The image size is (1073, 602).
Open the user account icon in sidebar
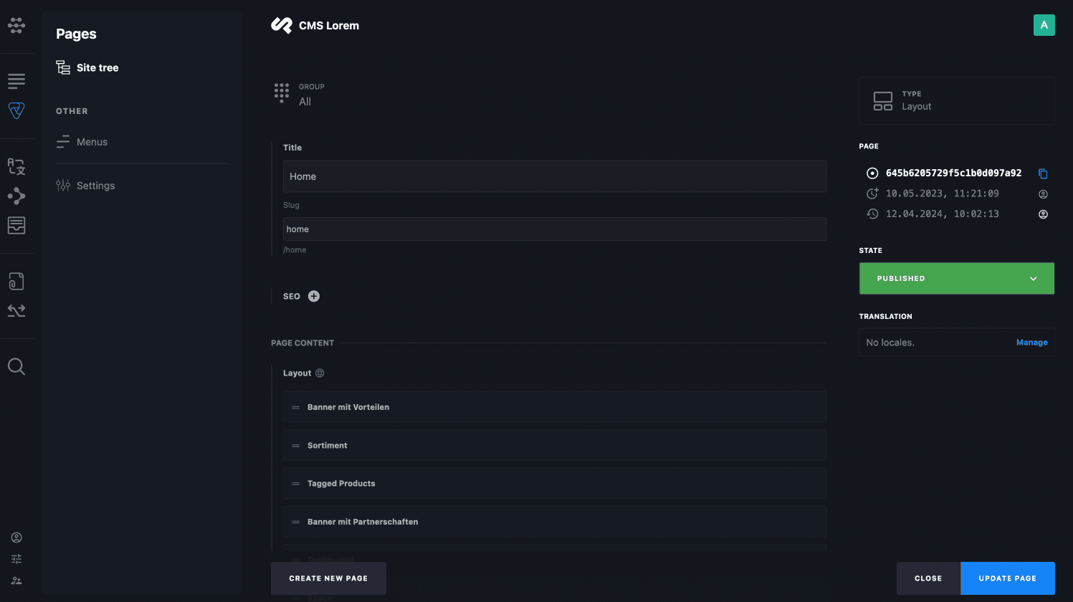pyautogui.click(x=16, y=537)
